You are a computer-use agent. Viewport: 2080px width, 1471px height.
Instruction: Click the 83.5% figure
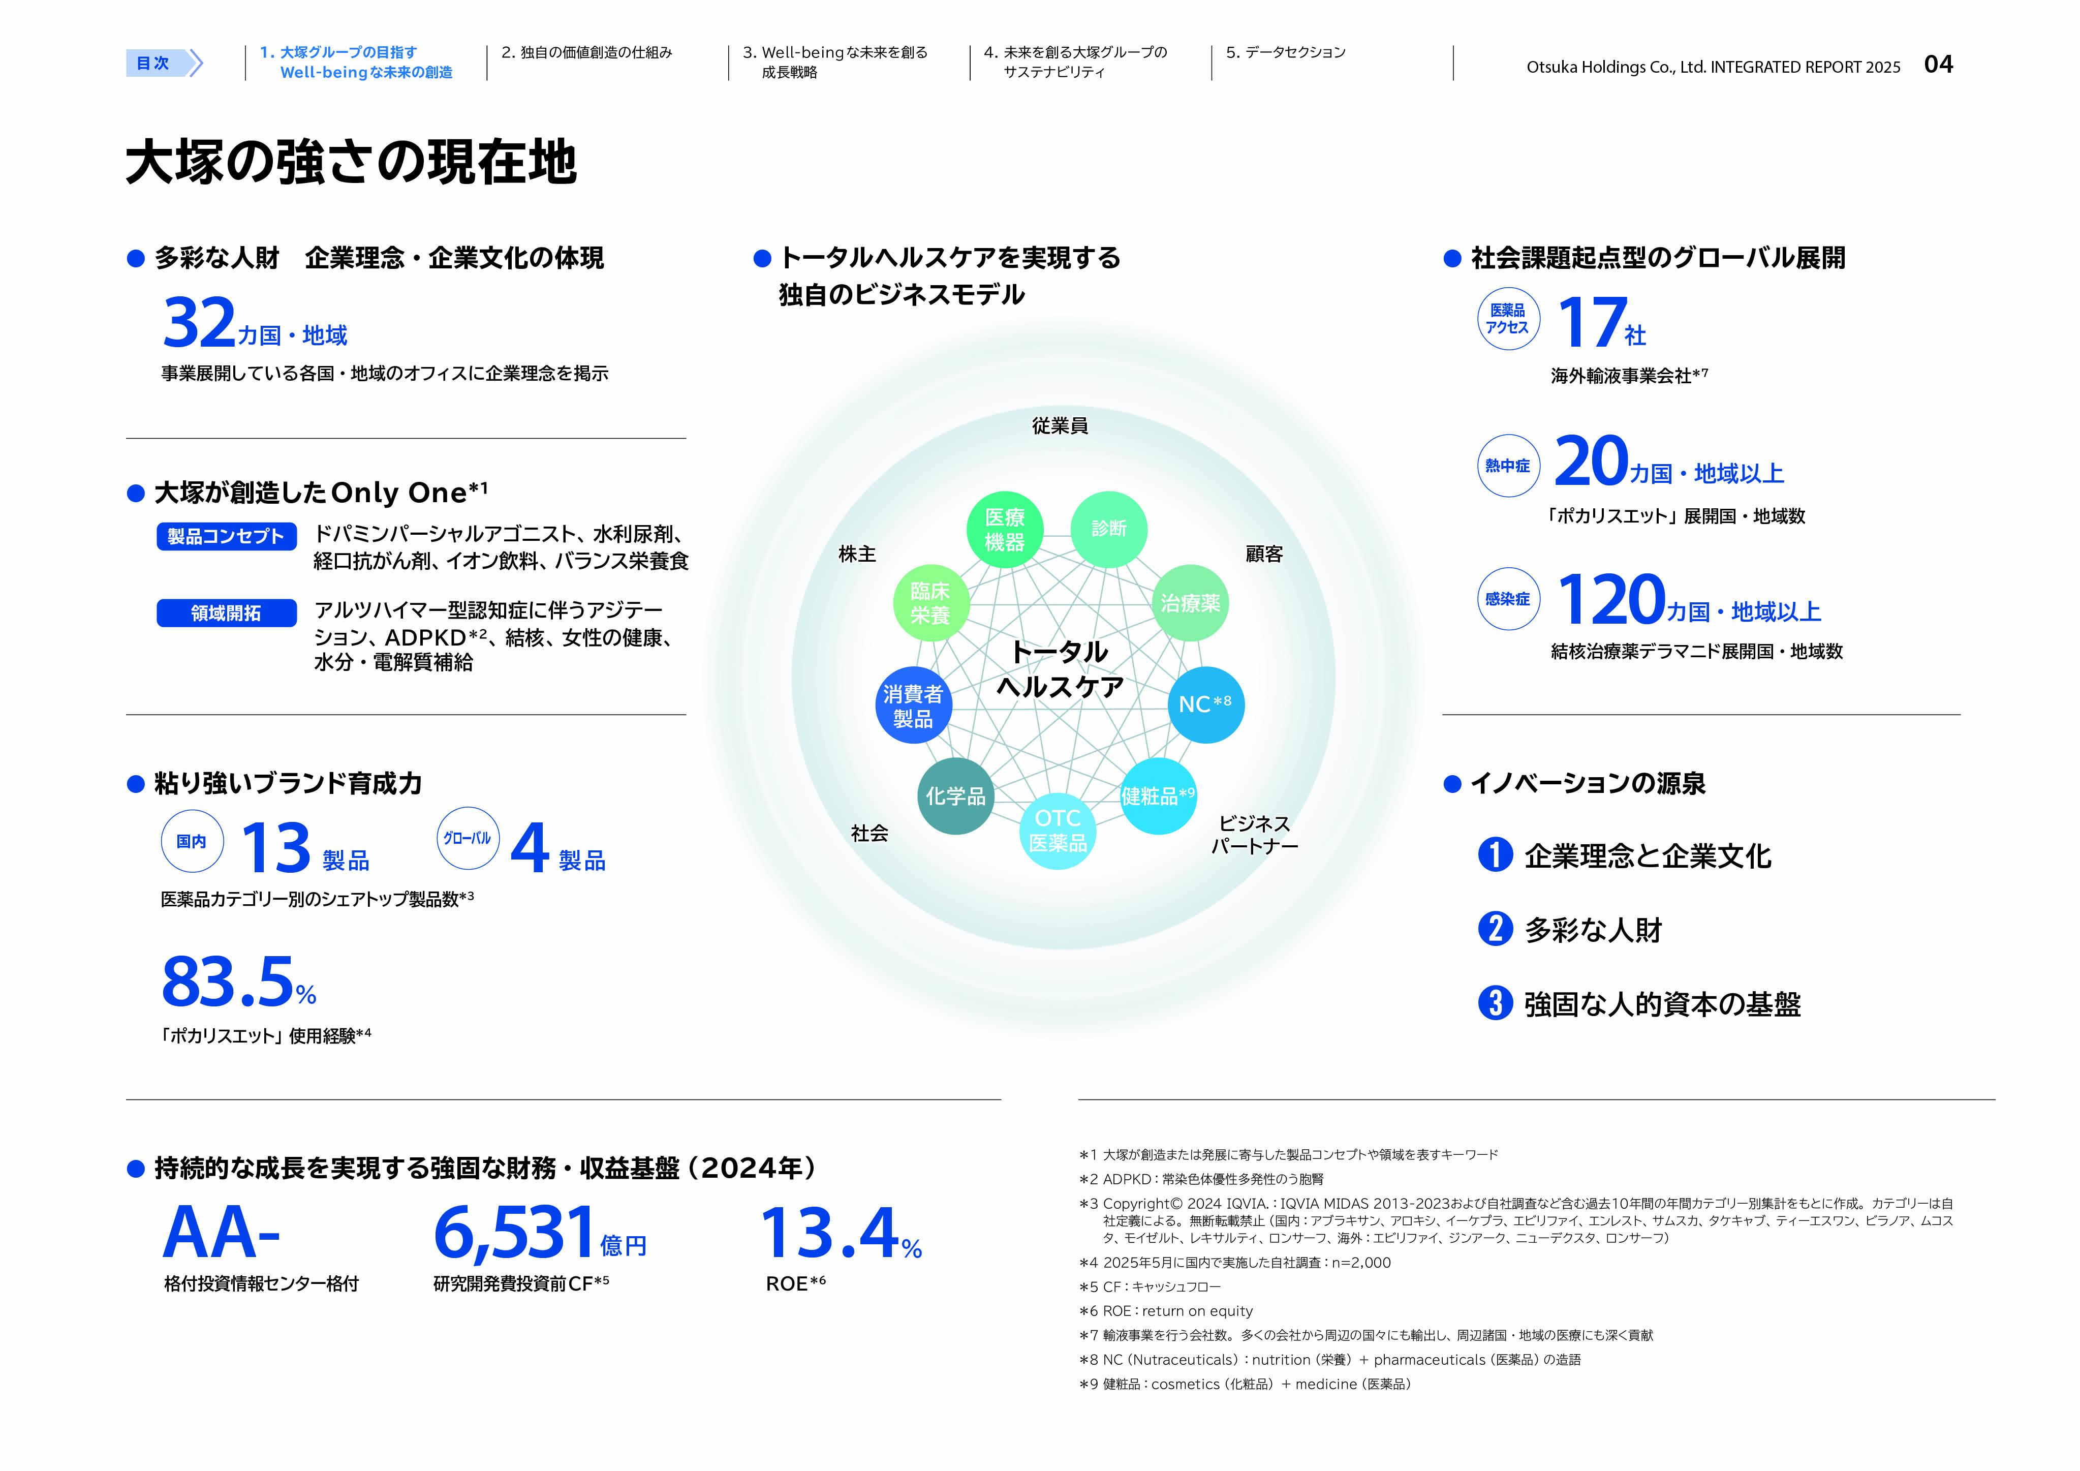(239, 983)
